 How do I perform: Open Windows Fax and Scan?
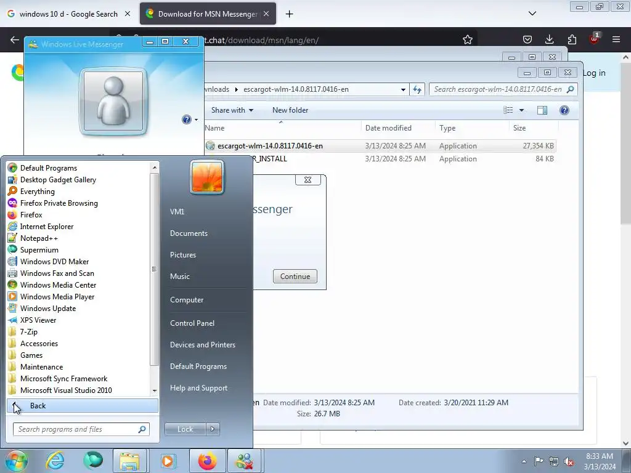[57, 273]
